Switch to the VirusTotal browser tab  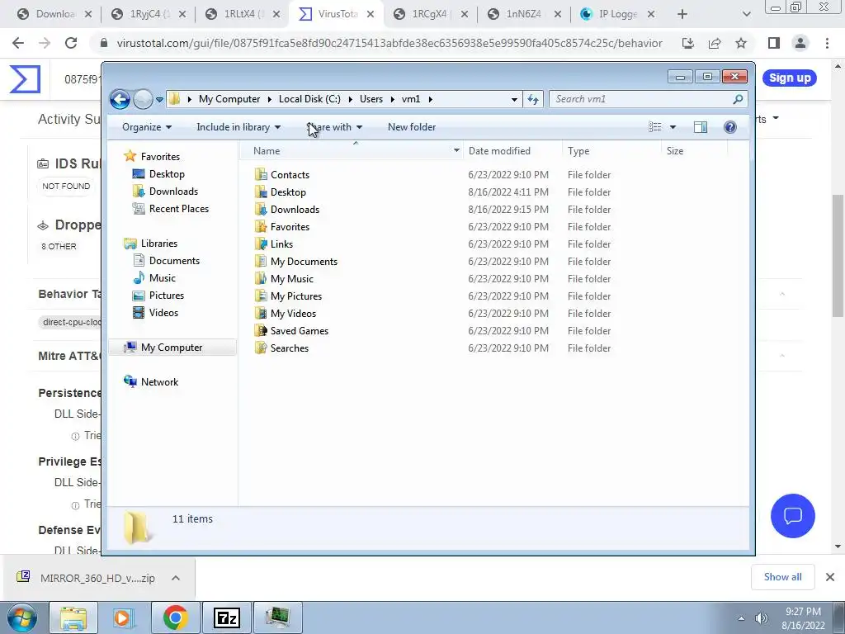(x=336, y=15)
